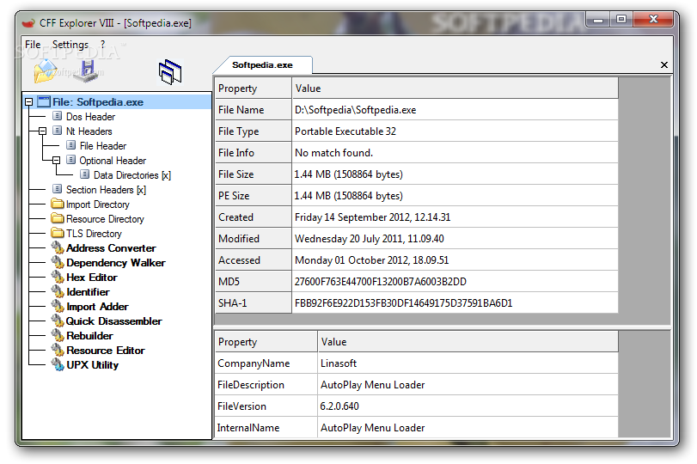Screen dimensions: 697x464
Task: Click the Dos Header page icon
Action: (x=57, y=117)
